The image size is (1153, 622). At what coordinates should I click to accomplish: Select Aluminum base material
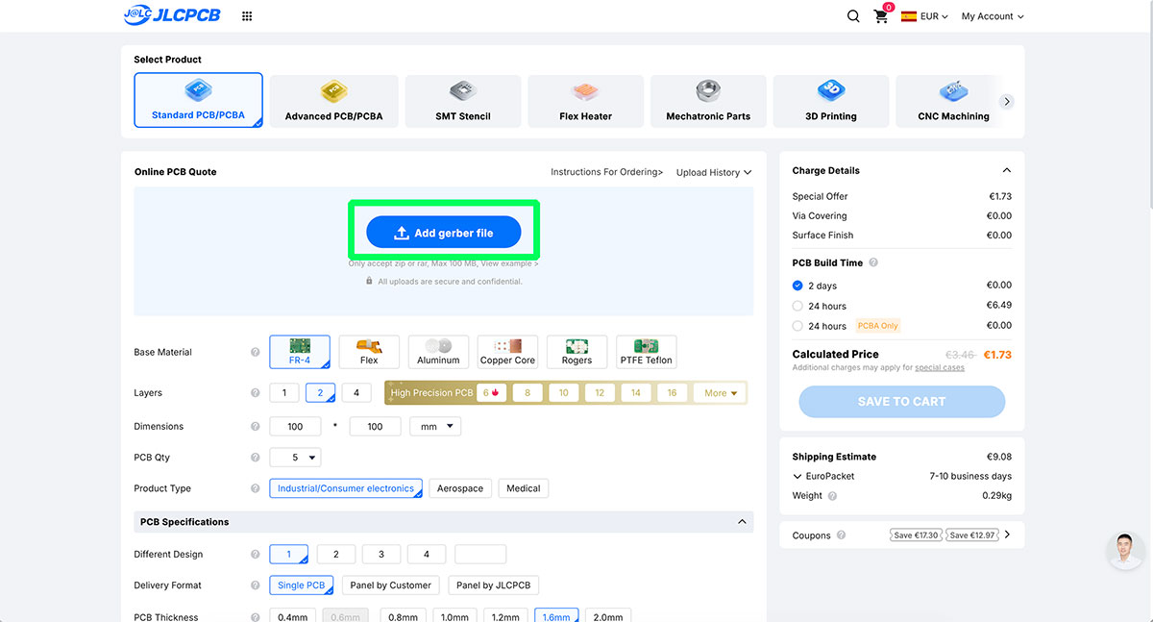(438, 351)
